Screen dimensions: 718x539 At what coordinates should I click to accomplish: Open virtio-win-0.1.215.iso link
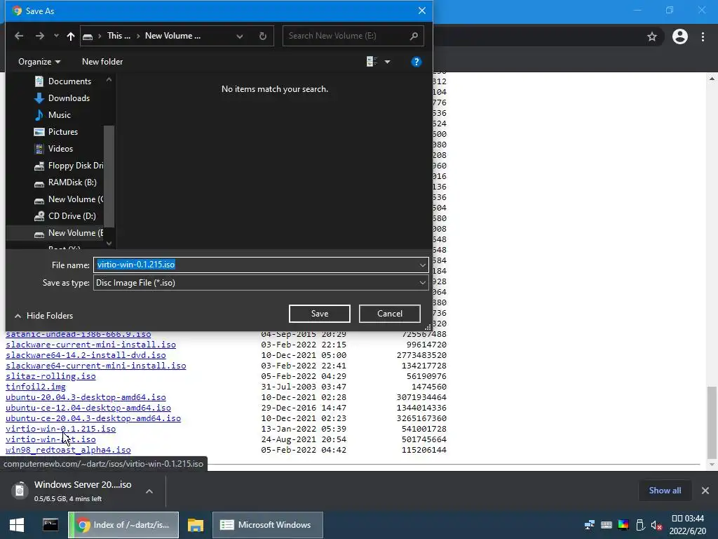60,429
